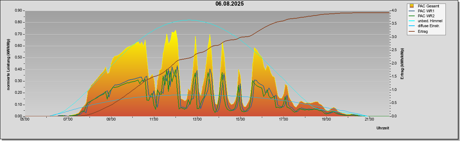Click the 0.90 left axis value
Viewport: 460px width, 141px height.
[x=19, y=11]
